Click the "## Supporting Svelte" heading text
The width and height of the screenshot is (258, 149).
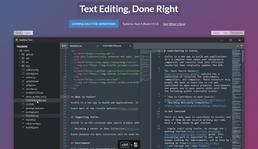coord(85,117)
